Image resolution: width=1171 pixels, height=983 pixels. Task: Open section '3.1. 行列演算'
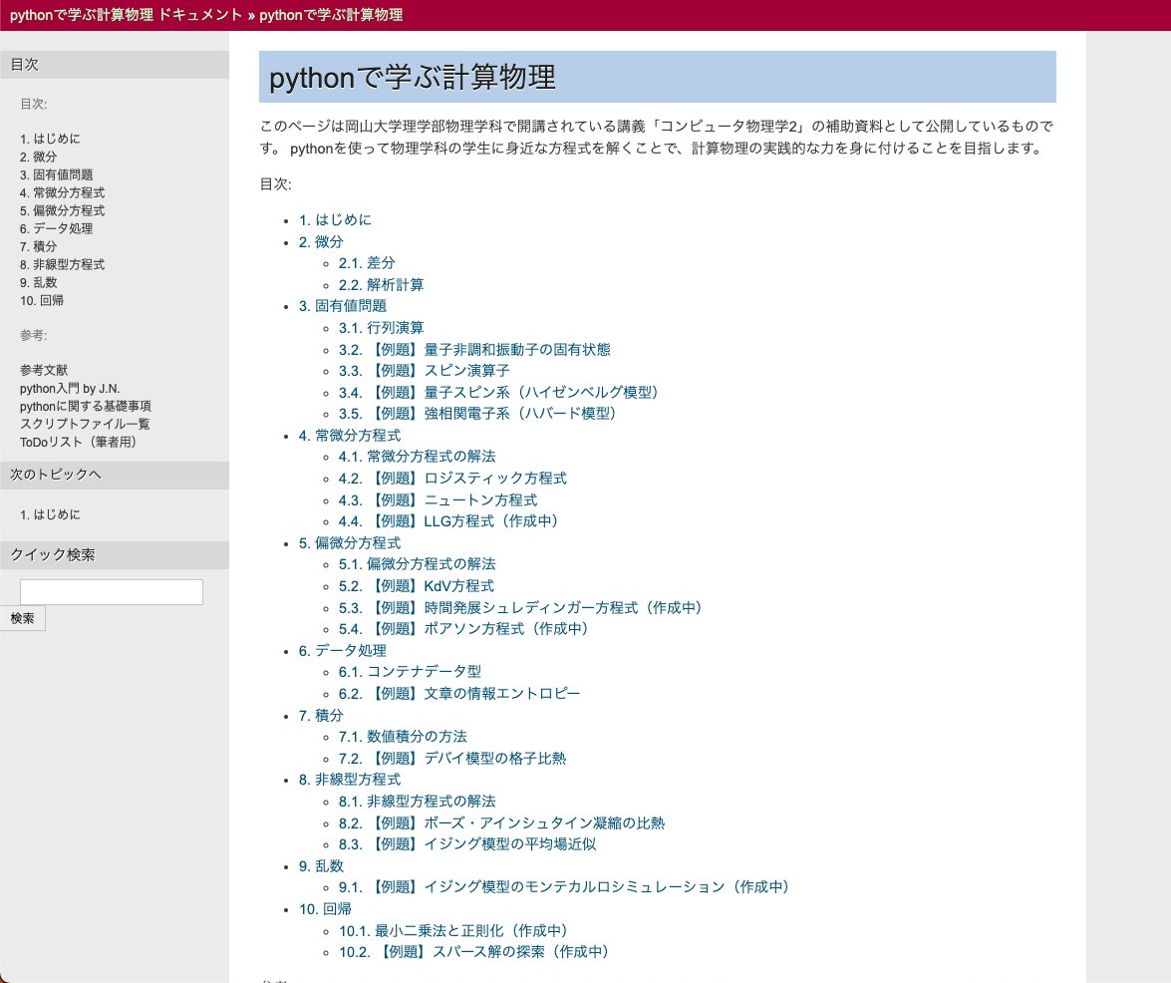[x=381, y=328]
